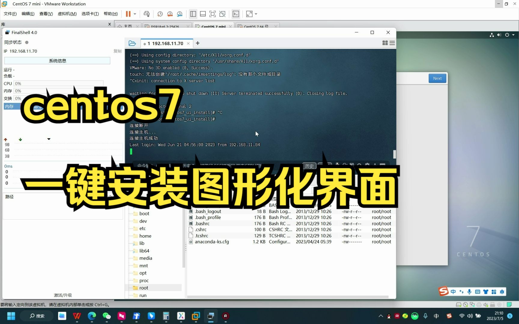Open Sogou input settings gear
This screenshot has width=519, height=324.
502,292
